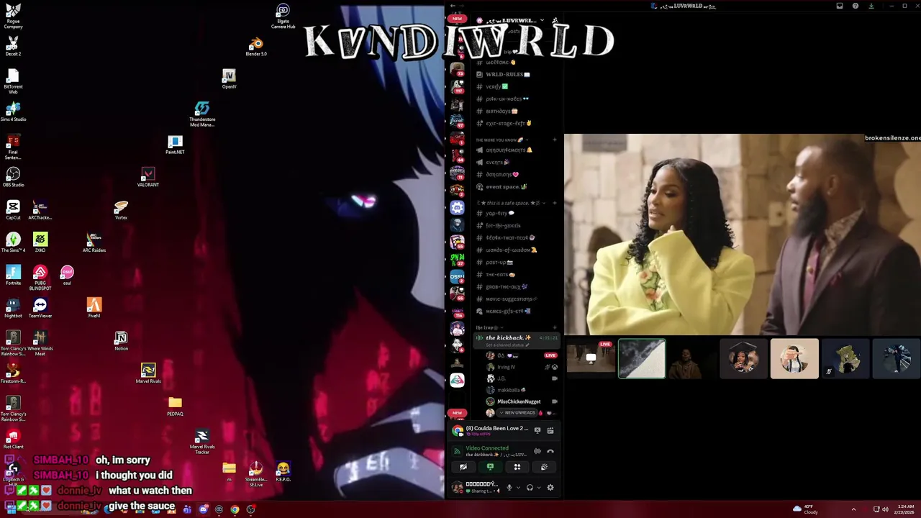Open Paint.NET desktop shortcut
Image resolution: width=921 pixels, height=518 pixels.
point(175,145)
